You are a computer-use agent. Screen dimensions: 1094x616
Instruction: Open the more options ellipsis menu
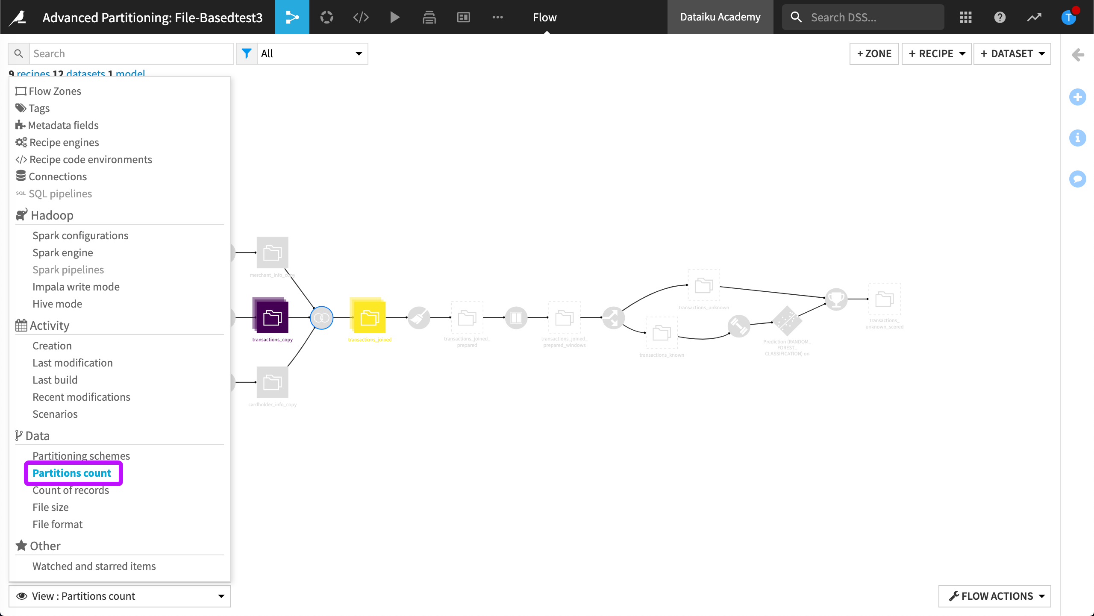click(497, 17)
